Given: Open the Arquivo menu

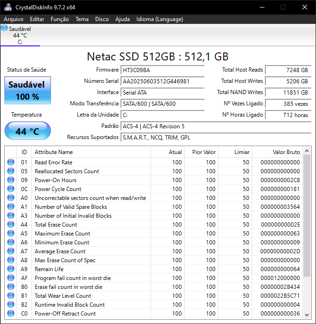Looking at the screenshot, I should [14, 19].
